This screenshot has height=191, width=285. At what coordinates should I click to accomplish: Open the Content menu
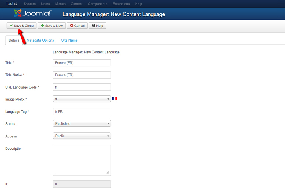tap(77, 4)
